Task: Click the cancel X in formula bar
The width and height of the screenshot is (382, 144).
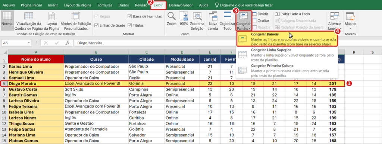Action: click(x=46, y=43)
